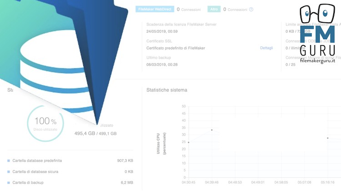341x192 pixels.
Task: Select the Cartella database predefinita label
Action: pos(37,161)
